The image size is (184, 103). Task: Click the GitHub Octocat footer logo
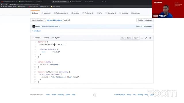coord(95,95)
